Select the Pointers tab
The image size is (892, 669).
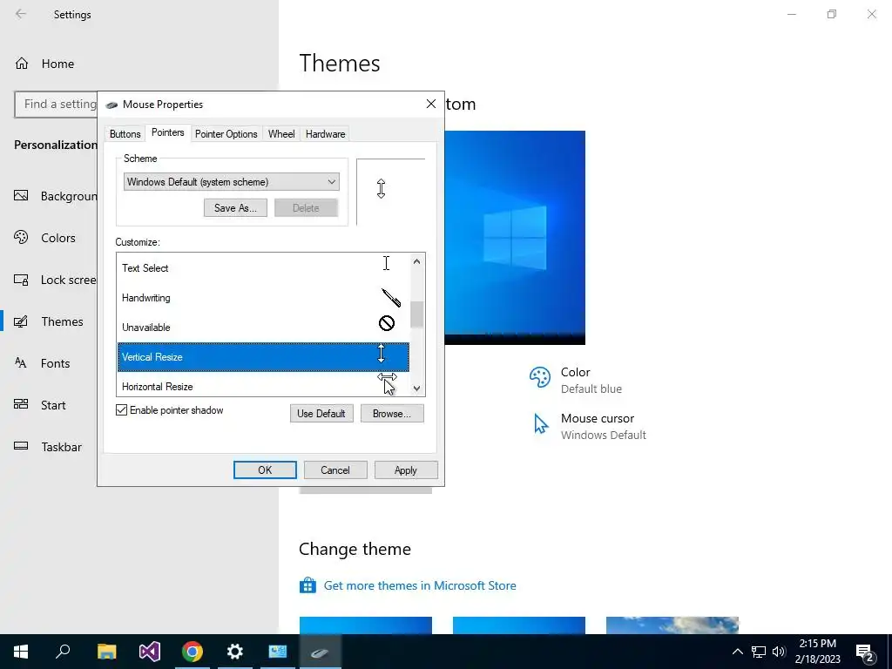168,132
